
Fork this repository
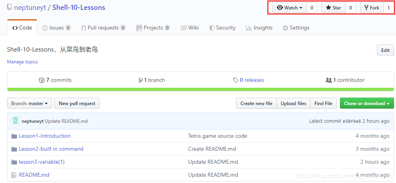click(x=372, y=8)
